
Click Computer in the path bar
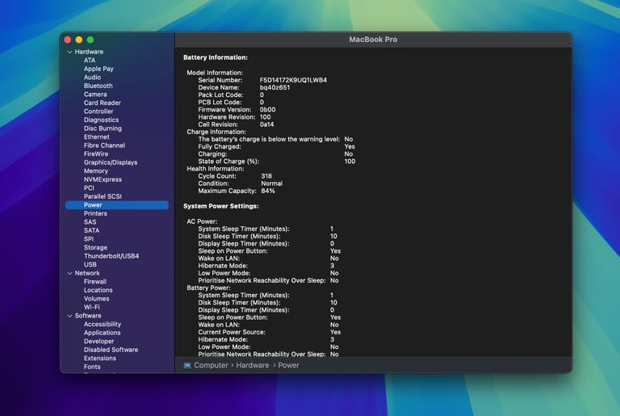pos(212,365)
